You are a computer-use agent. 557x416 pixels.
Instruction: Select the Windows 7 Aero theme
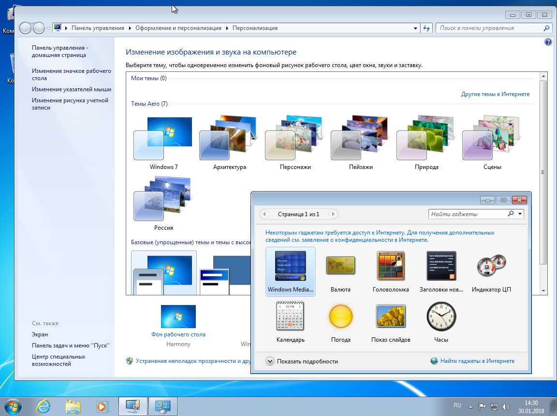163,143
